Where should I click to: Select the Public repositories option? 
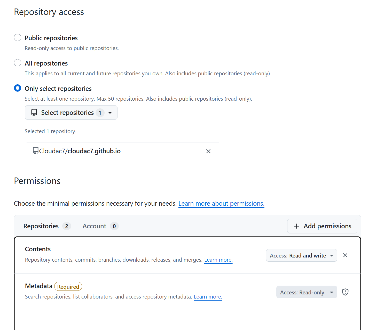click(17, 37)
